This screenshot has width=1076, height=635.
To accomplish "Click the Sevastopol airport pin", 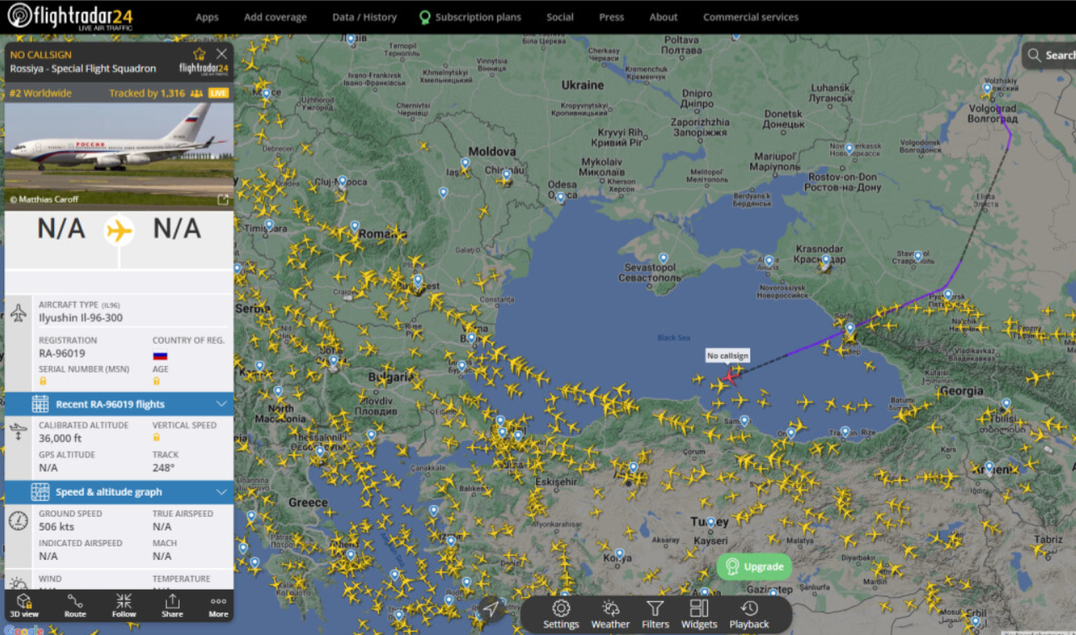I will coord(663,259).
